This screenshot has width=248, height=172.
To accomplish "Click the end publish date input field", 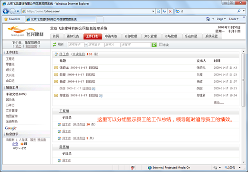I will point(96,44).
